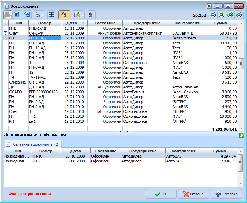
Task: Click the refresh list toolbar icon
Action: pos(27,15)
